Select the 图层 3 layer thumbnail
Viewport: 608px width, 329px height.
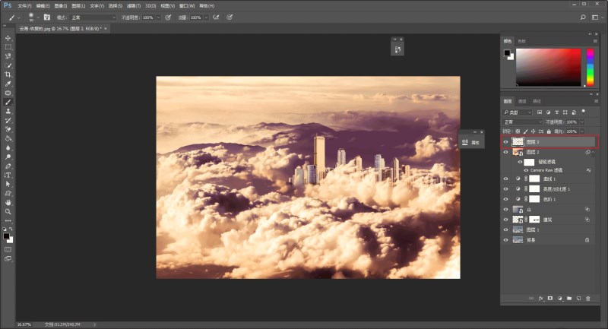point(518,141)
